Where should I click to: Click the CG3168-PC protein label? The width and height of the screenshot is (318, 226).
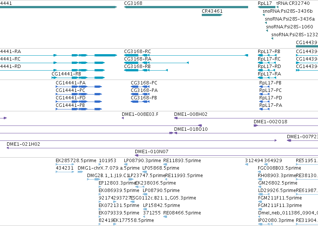tap(144, 83)
